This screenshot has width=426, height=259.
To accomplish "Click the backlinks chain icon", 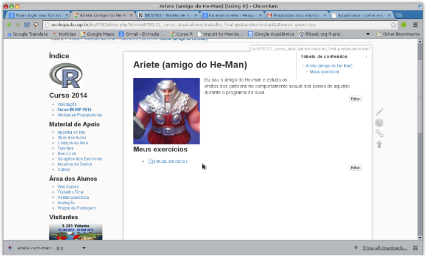I will (379, 133).
